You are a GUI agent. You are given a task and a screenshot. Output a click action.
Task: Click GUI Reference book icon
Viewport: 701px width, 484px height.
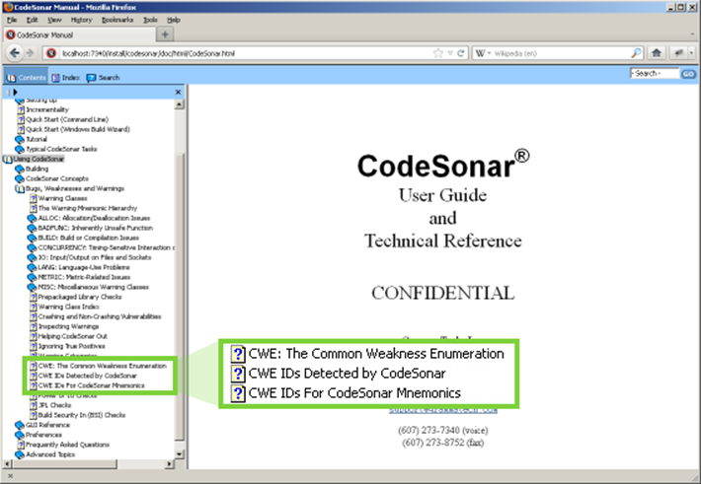pos(19,425)
